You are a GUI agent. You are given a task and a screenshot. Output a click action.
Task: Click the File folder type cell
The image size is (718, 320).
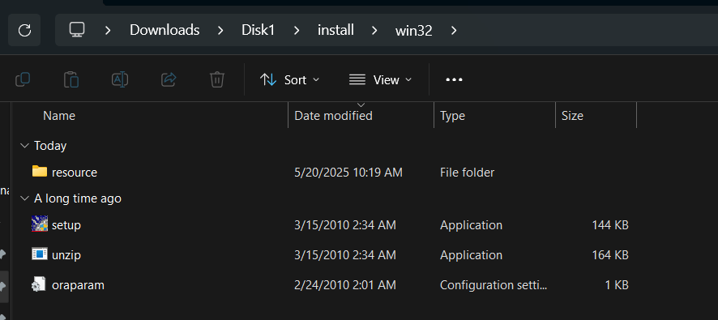(x=467, y=173)
